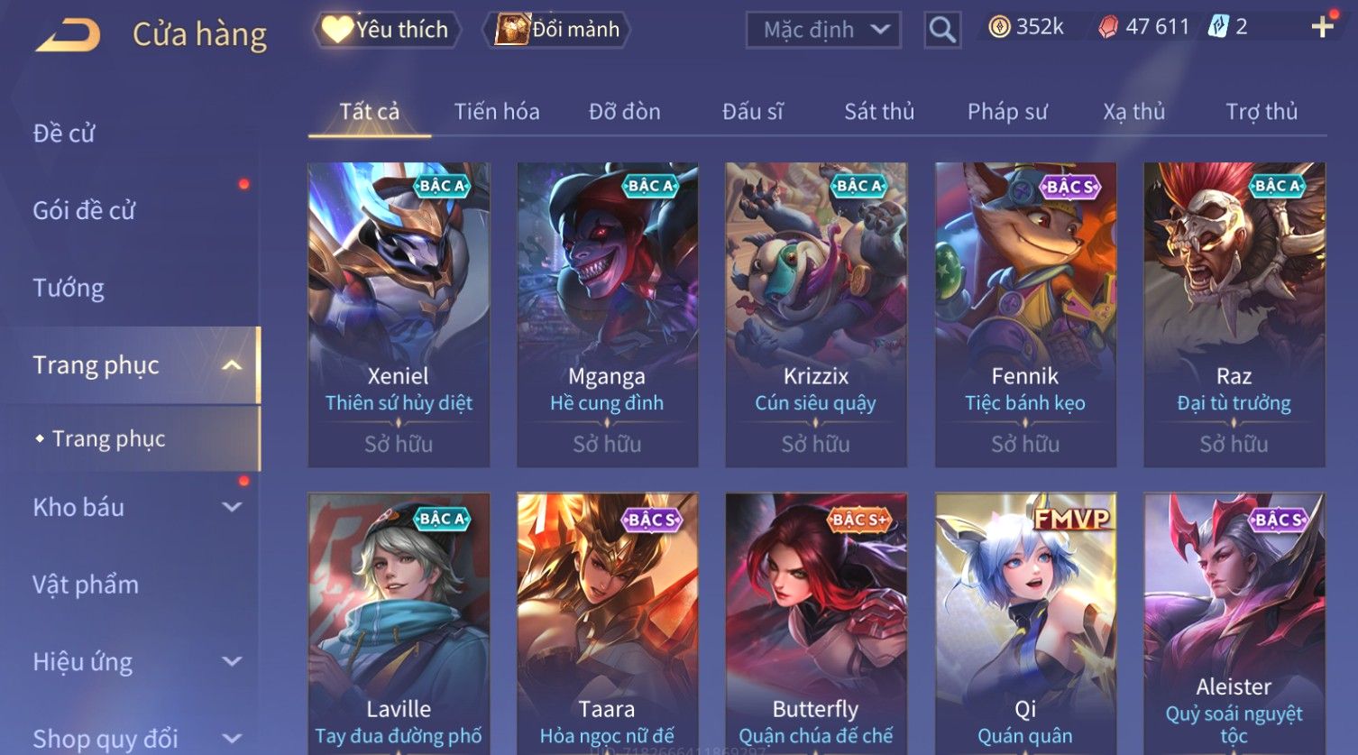Open the Gói đề cử sidebar entry
1358x755 pixels.
tap(84, 210)
